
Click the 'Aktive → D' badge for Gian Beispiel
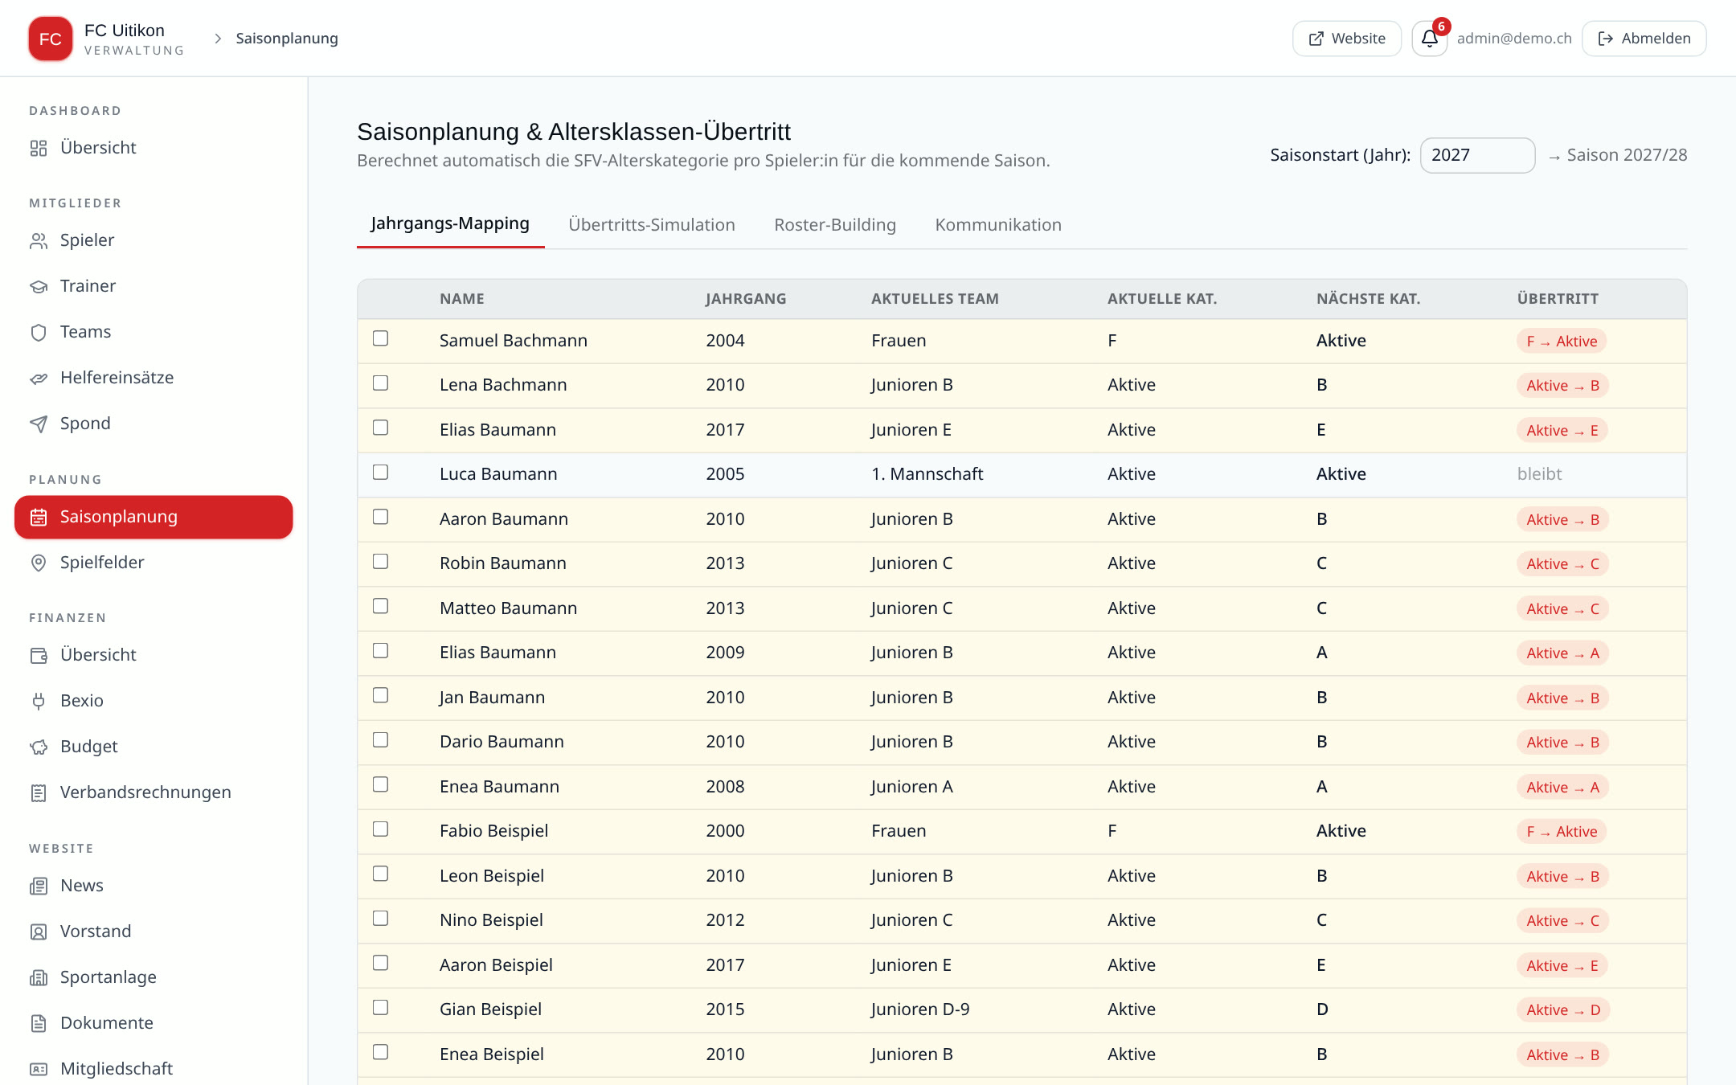[x=1563, y=1010]
